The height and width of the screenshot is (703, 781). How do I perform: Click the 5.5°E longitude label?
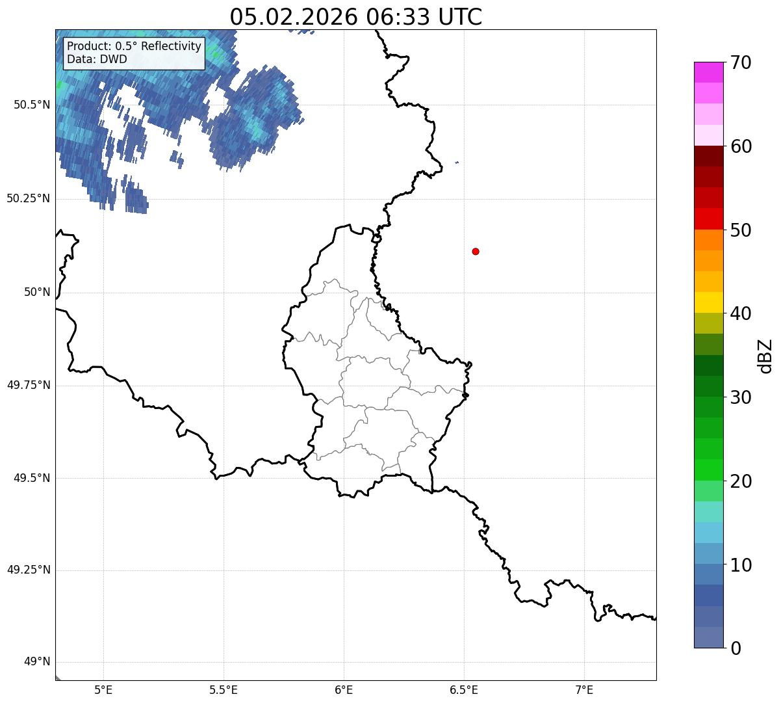pyautogui.click(x=224, y=690)
